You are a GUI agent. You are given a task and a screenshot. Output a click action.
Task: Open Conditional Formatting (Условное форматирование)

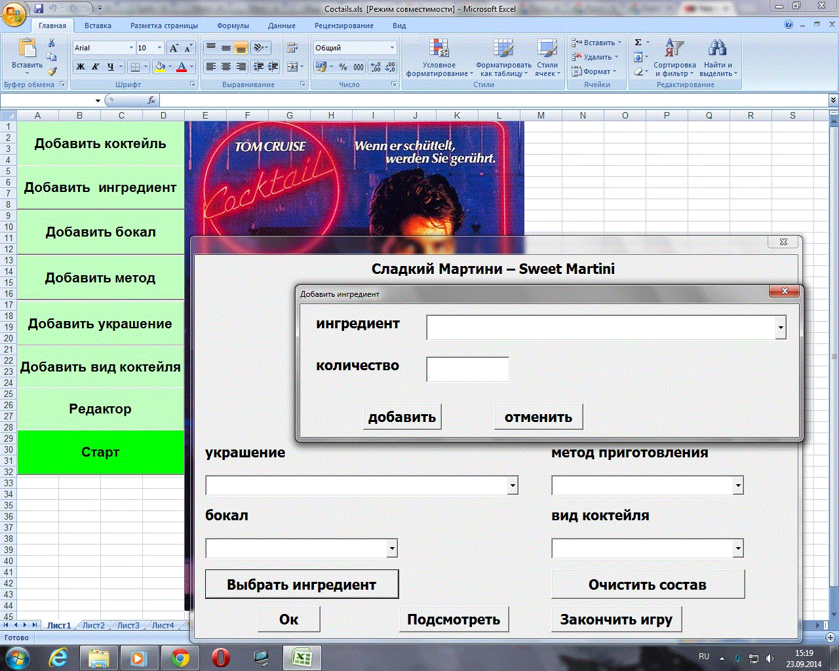439,58
